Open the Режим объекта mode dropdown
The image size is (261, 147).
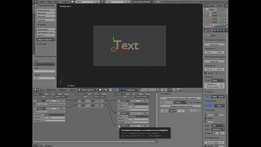pyautogui.click(x=88, y=90)
